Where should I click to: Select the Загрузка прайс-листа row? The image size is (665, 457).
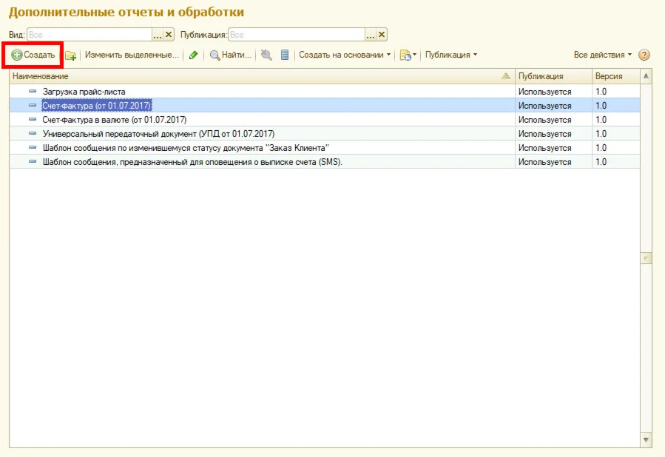[84, 92]
